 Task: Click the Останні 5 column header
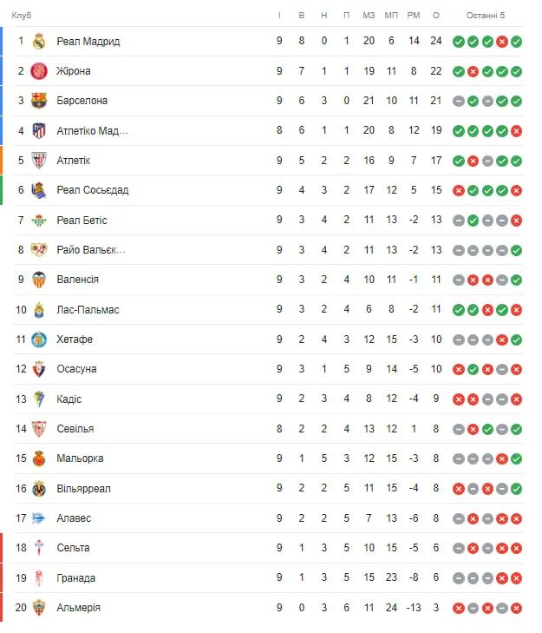click(485, 15)
